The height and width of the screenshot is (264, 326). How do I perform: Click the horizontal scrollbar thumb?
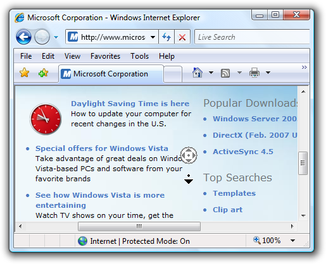coord(139,227)
